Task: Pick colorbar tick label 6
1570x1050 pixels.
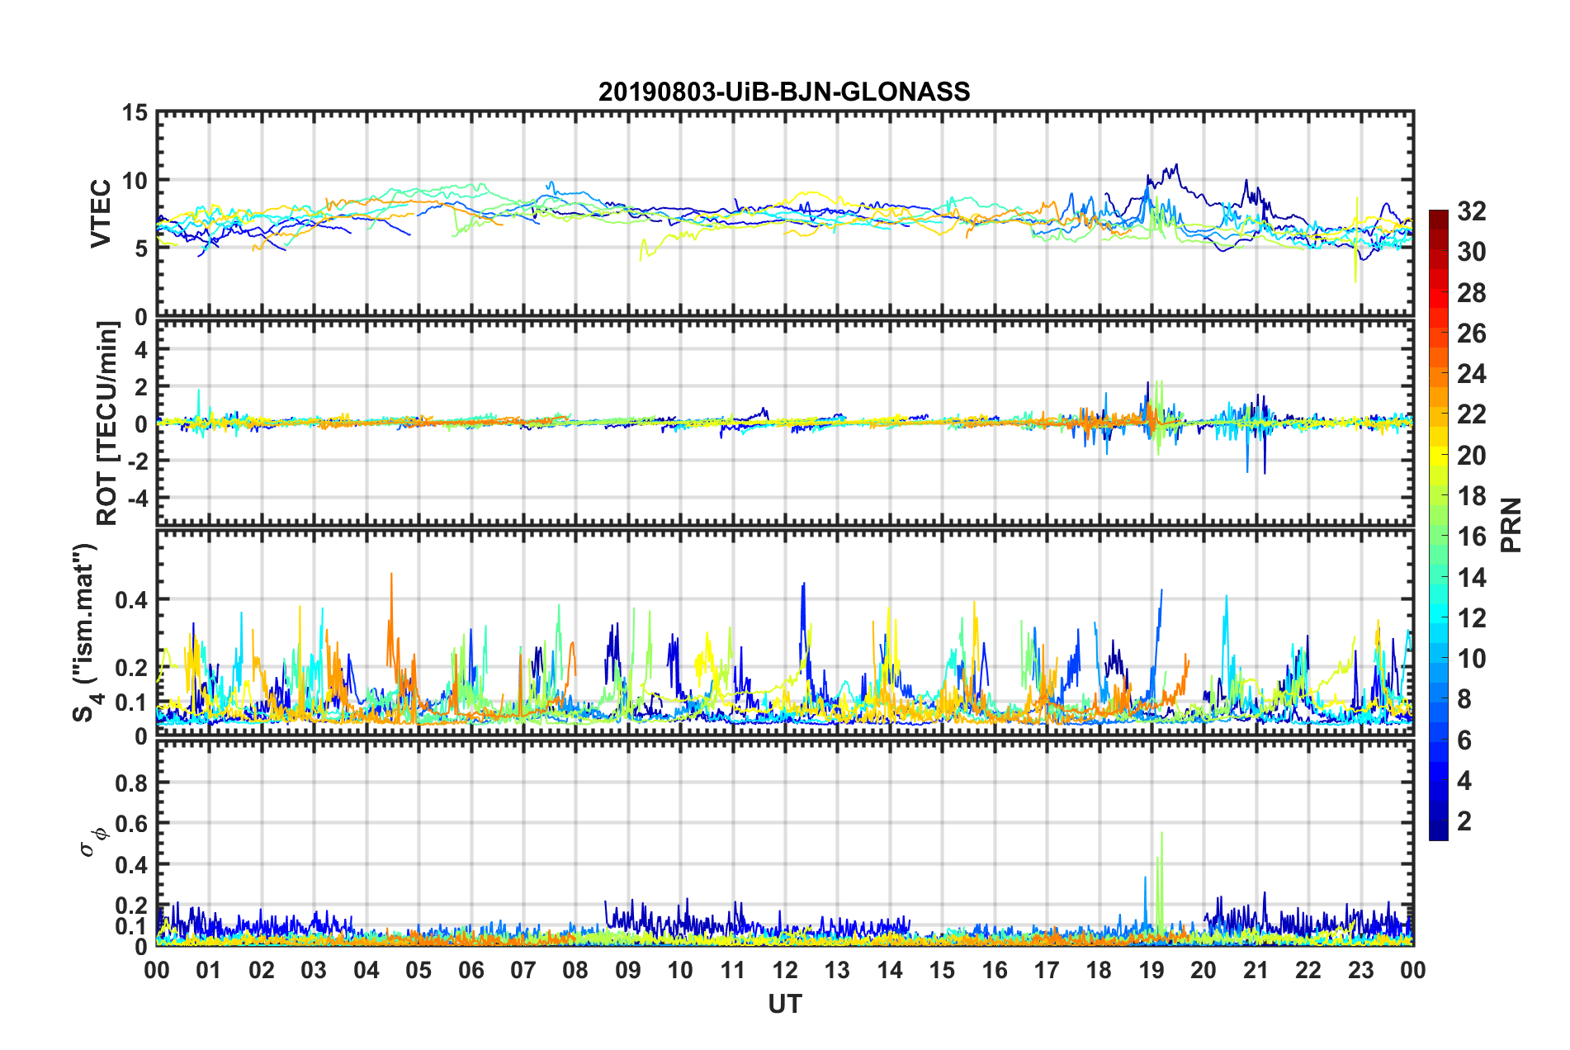Action: pyautogui.click(x=1464, y=740)
